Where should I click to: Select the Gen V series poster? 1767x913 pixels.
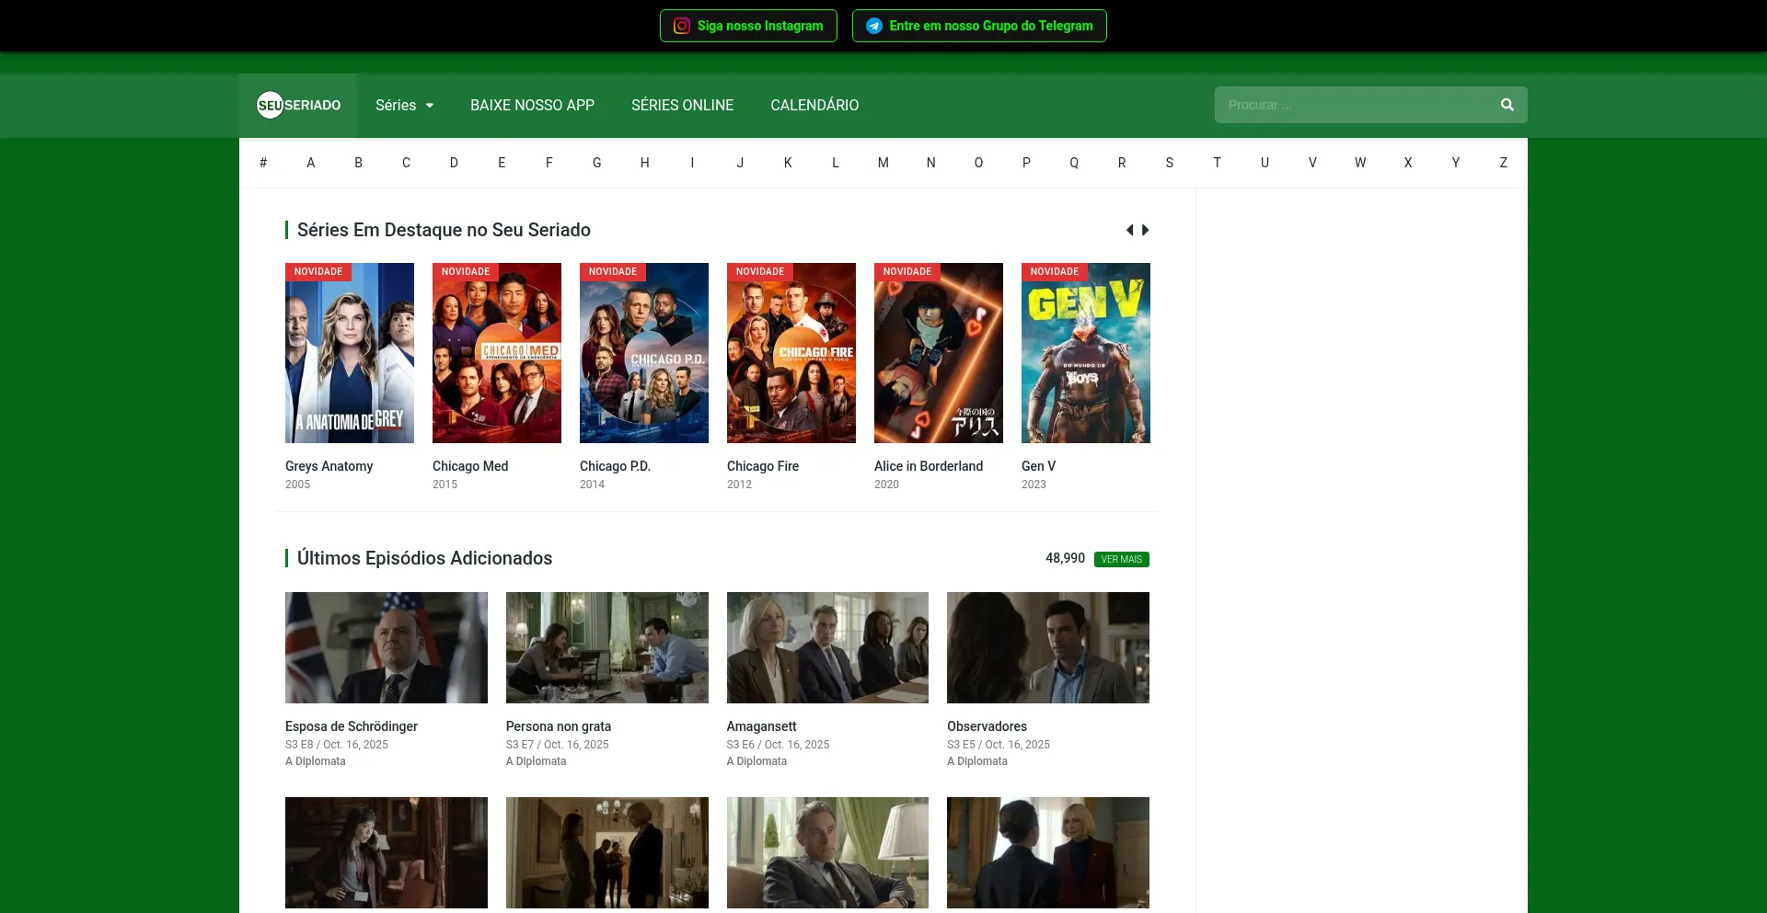(x=1086, y=353)
